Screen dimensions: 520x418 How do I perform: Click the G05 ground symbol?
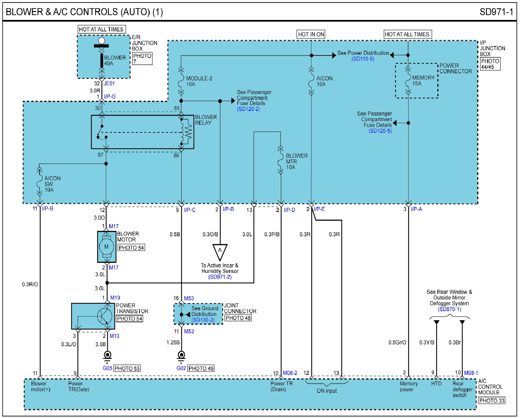pyautogui.click(x=107, y=356)
